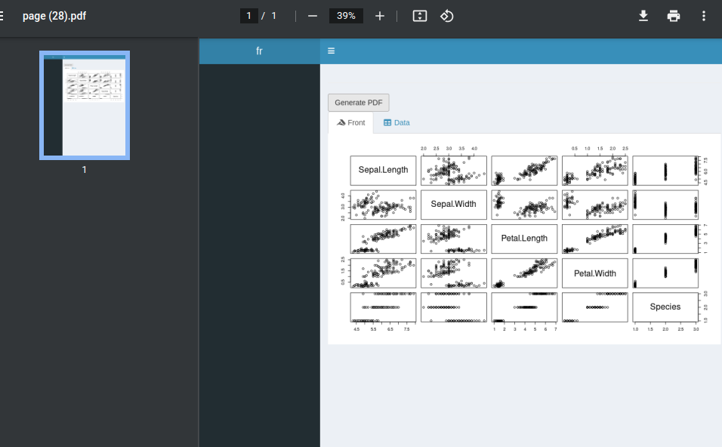Click the Generate PDF button
The image size is (722, 447).
[x=359, y=103]
